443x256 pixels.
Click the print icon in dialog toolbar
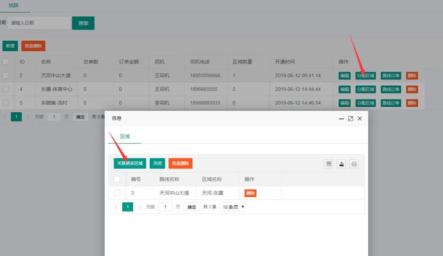(354, 164)
